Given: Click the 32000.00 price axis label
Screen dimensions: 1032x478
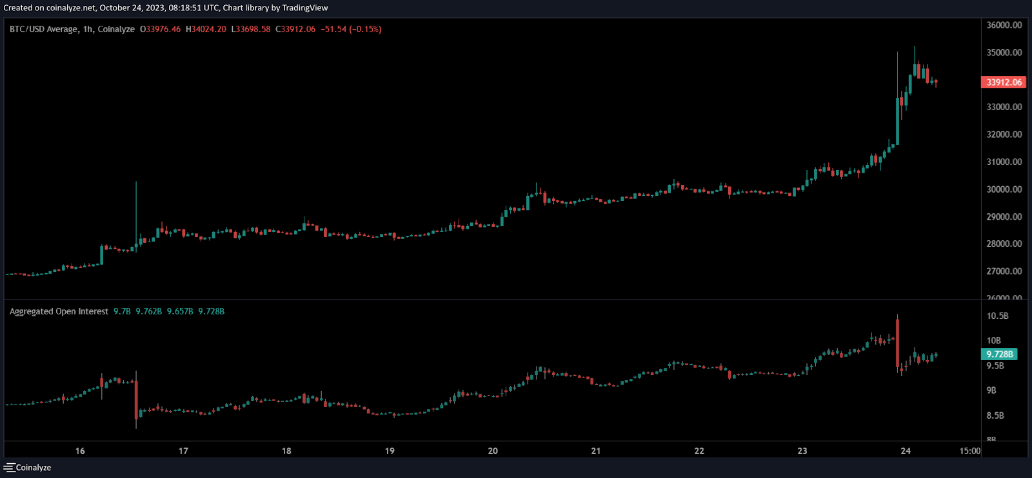Looking at the screenshot, I should point(1004,135).
